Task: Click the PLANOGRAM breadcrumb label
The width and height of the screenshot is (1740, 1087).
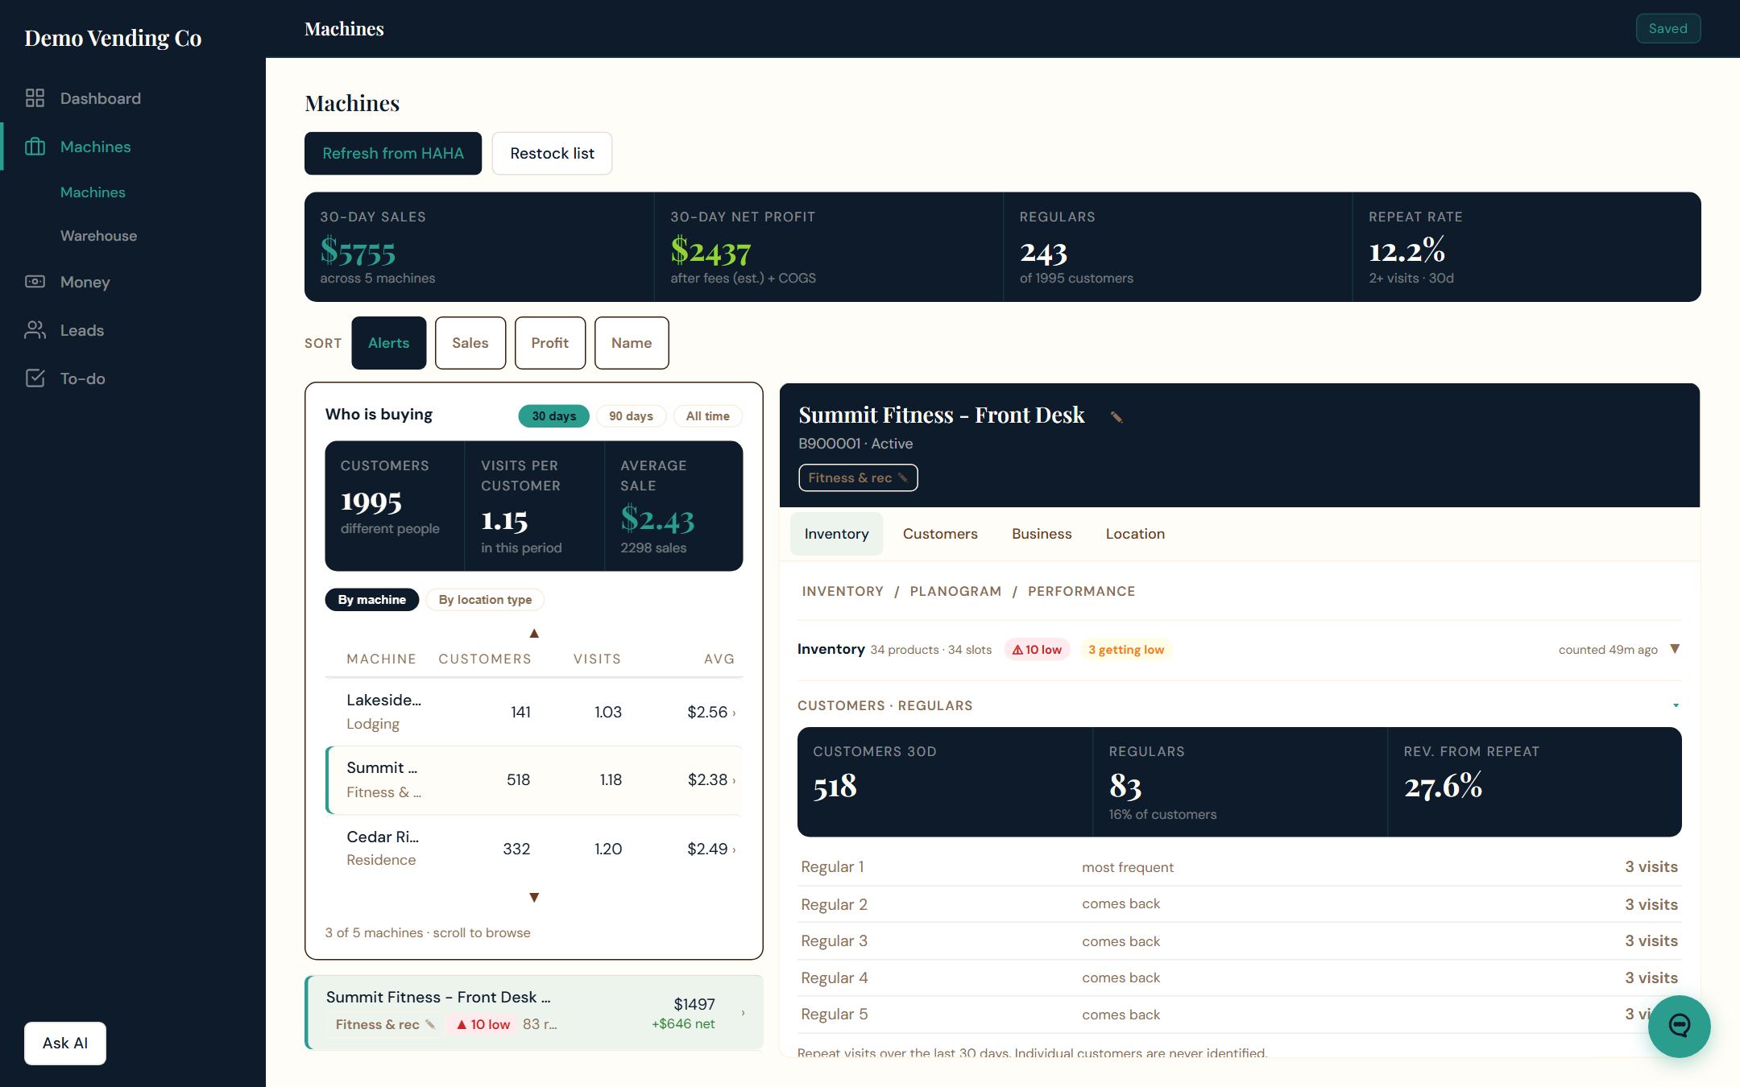Action: [x=955, y=591]
